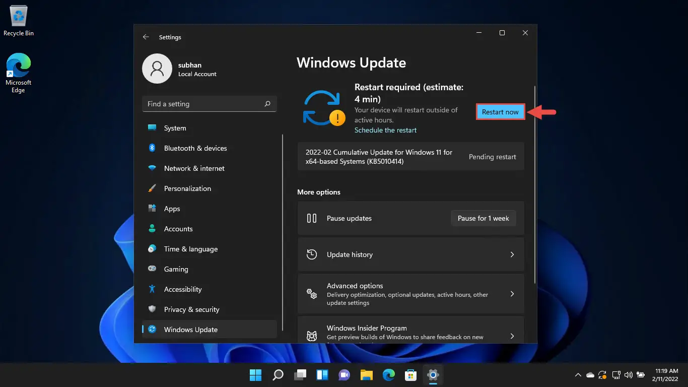688x387 pixels.
Task: Click the Windows Insider Program cat icon
Action: 312,336
